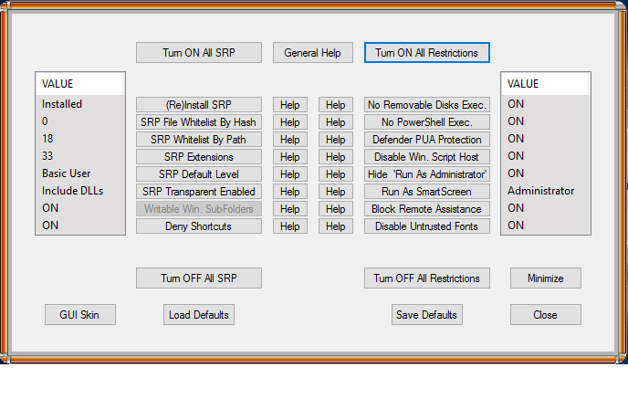Minimize the configurator window via Minimize button
This screenshot has width=628, height=420.
click(x=546, y=278)
